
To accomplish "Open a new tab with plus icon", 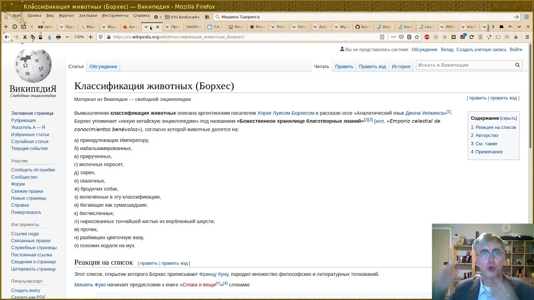I will [x=6, y=27].
